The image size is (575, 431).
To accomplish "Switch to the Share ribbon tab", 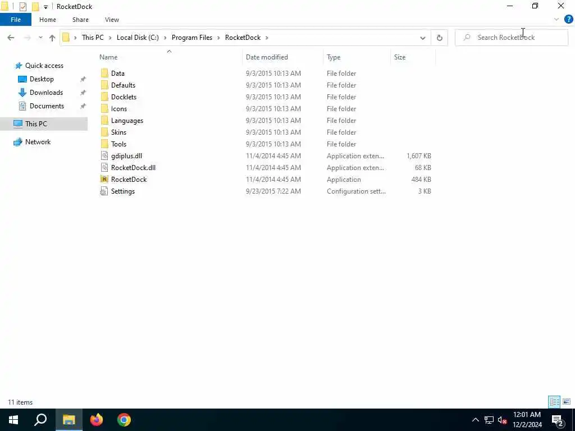I will [x=80, y=20].
